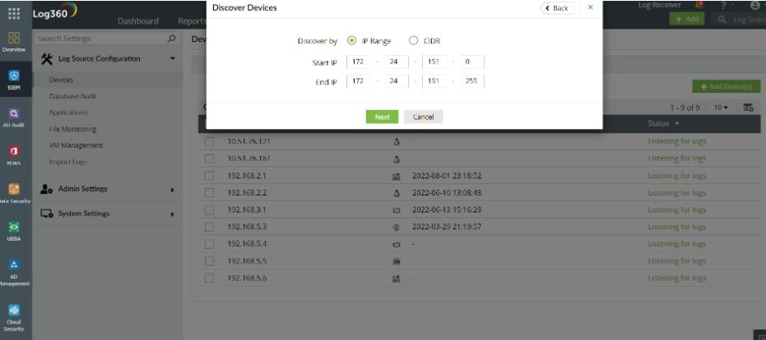Click the green Add Device(s) button
Image resolution: width=766 pixels, height=340 pixels.
tap(726, 86)
